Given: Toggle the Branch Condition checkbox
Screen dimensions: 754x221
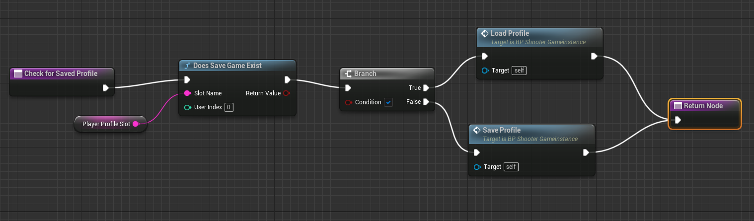Looking at the screenshot, I should 388,102.
